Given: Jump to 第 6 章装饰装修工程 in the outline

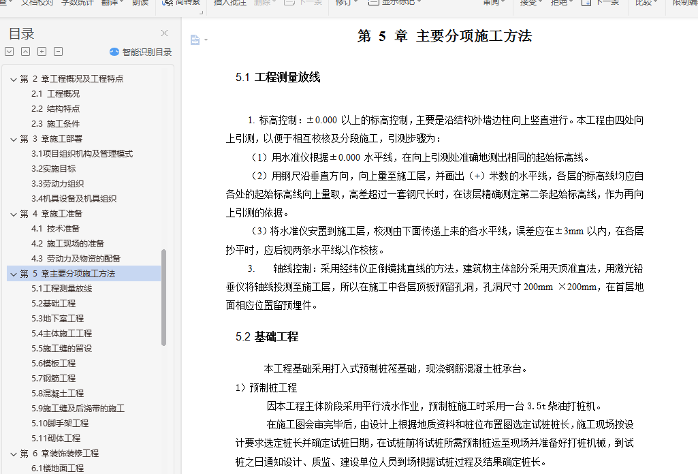Looking at the screenshot, I should [x=59, y=454].
